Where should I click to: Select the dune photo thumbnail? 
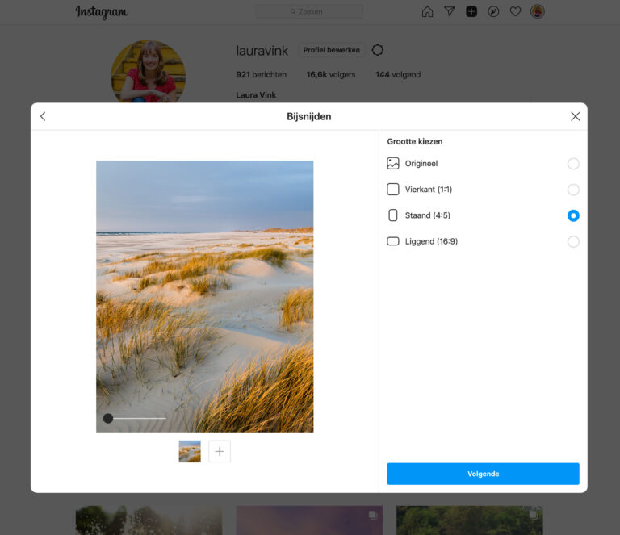click(190, 451)
